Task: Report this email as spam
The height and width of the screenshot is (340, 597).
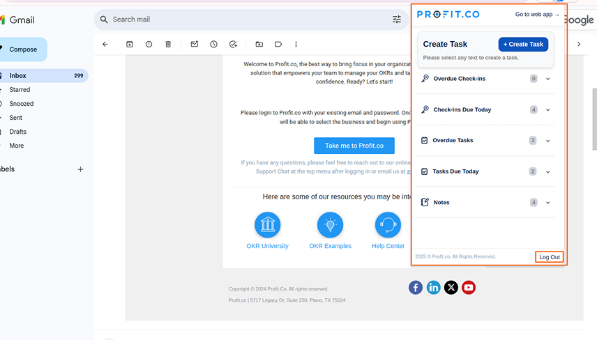Action: click(149, 44)
